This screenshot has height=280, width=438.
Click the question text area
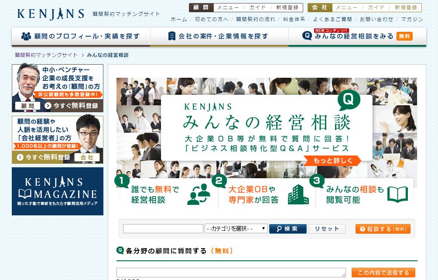coord(231,273)
